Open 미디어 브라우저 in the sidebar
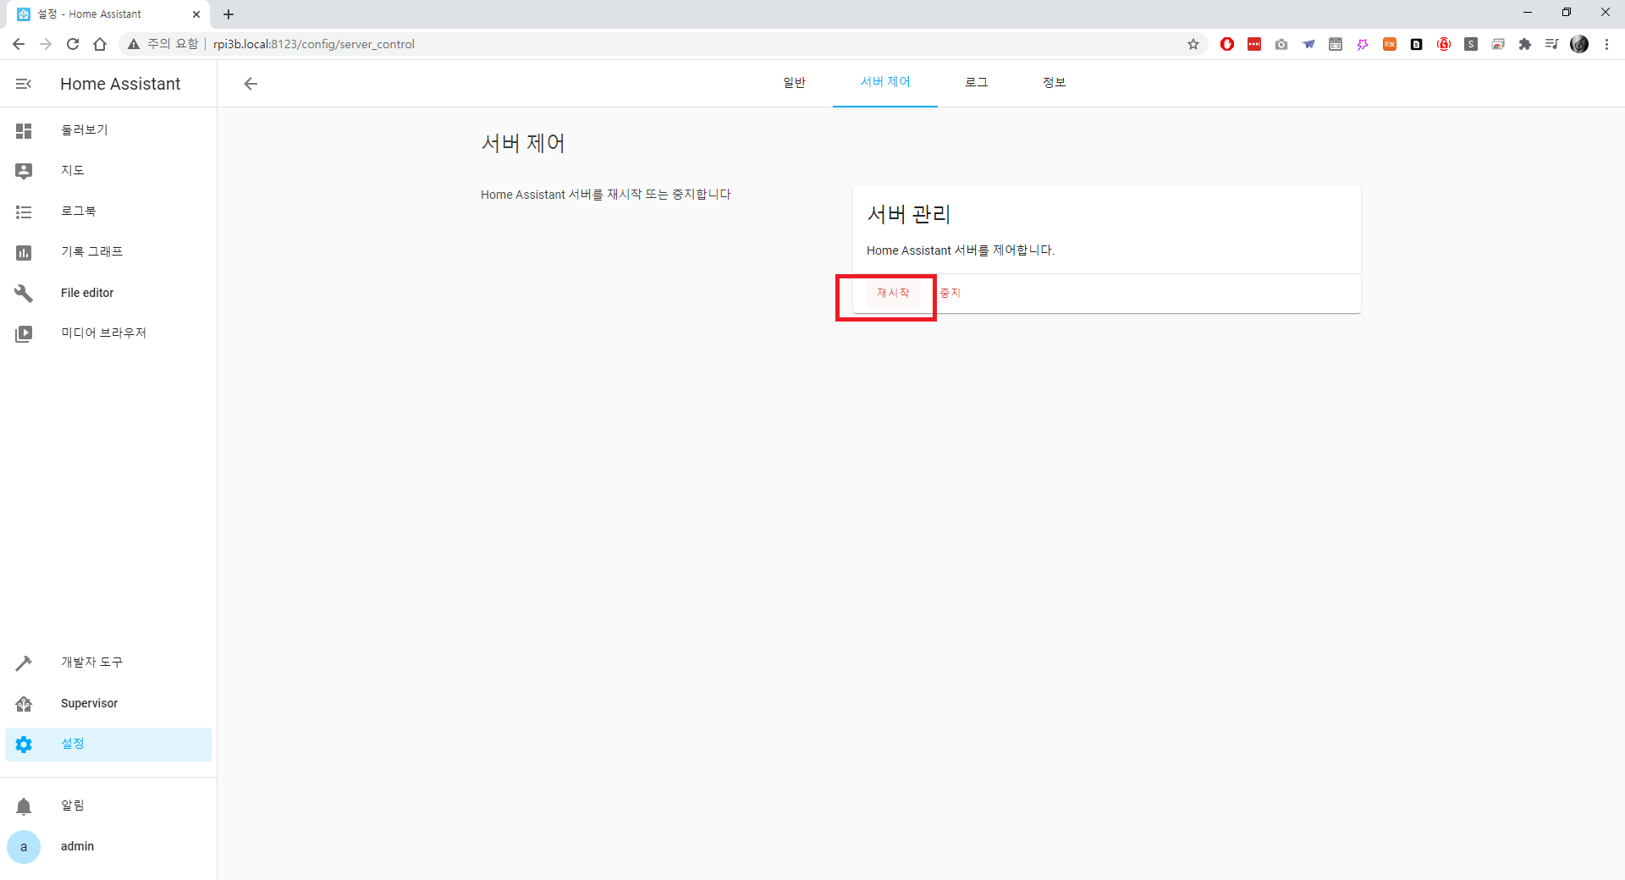1625x880 pixels. coord(108,333)
